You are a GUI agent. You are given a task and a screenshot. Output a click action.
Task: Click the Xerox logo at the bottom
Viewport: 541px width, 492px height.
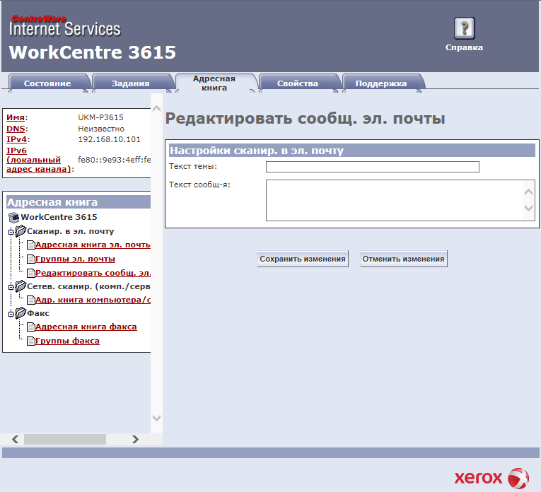[491, 478]
